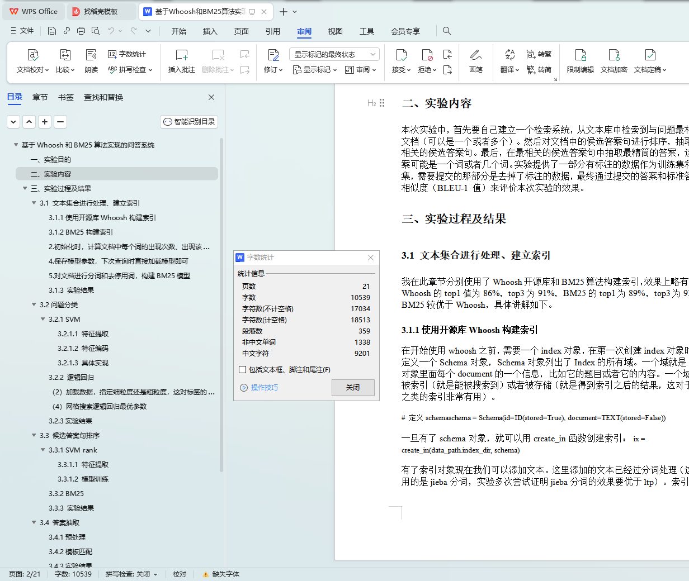Click the 文档定稿 finalize document icon
Screen dimensions: 689x581
coord(650,55)
